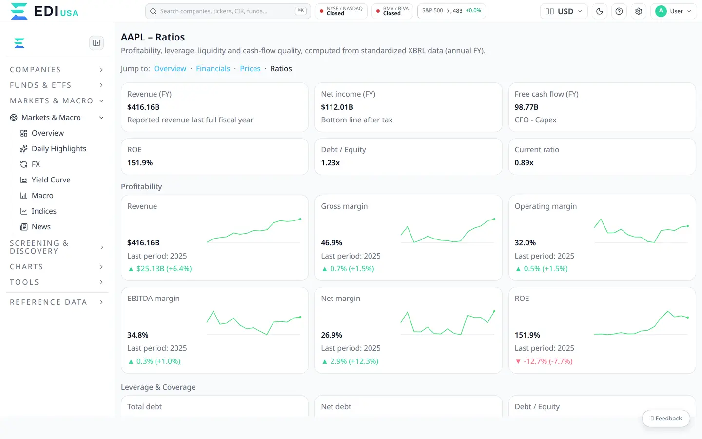Click Overview grid icon in sidebar
The image size is (702, 439).
pos(24,133)
